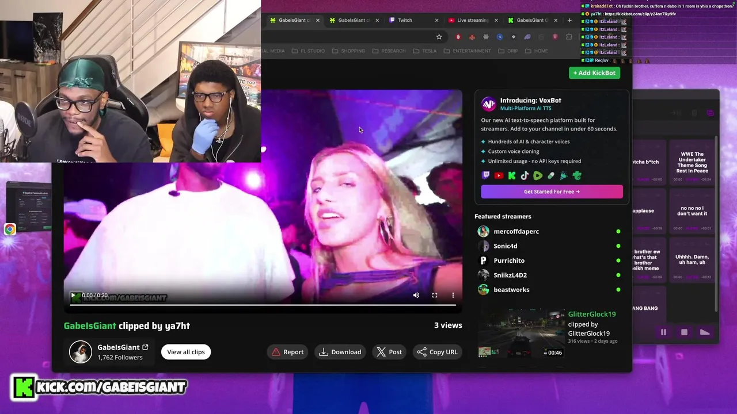Play WWE Undertaker Theme sound in soundboard
Image resolution: width=737 pixels, height=414 pixels.
click(692, 163)
